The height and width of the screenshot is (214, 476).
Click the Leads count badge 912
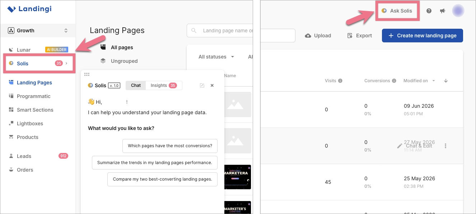[x=63, y=156]
